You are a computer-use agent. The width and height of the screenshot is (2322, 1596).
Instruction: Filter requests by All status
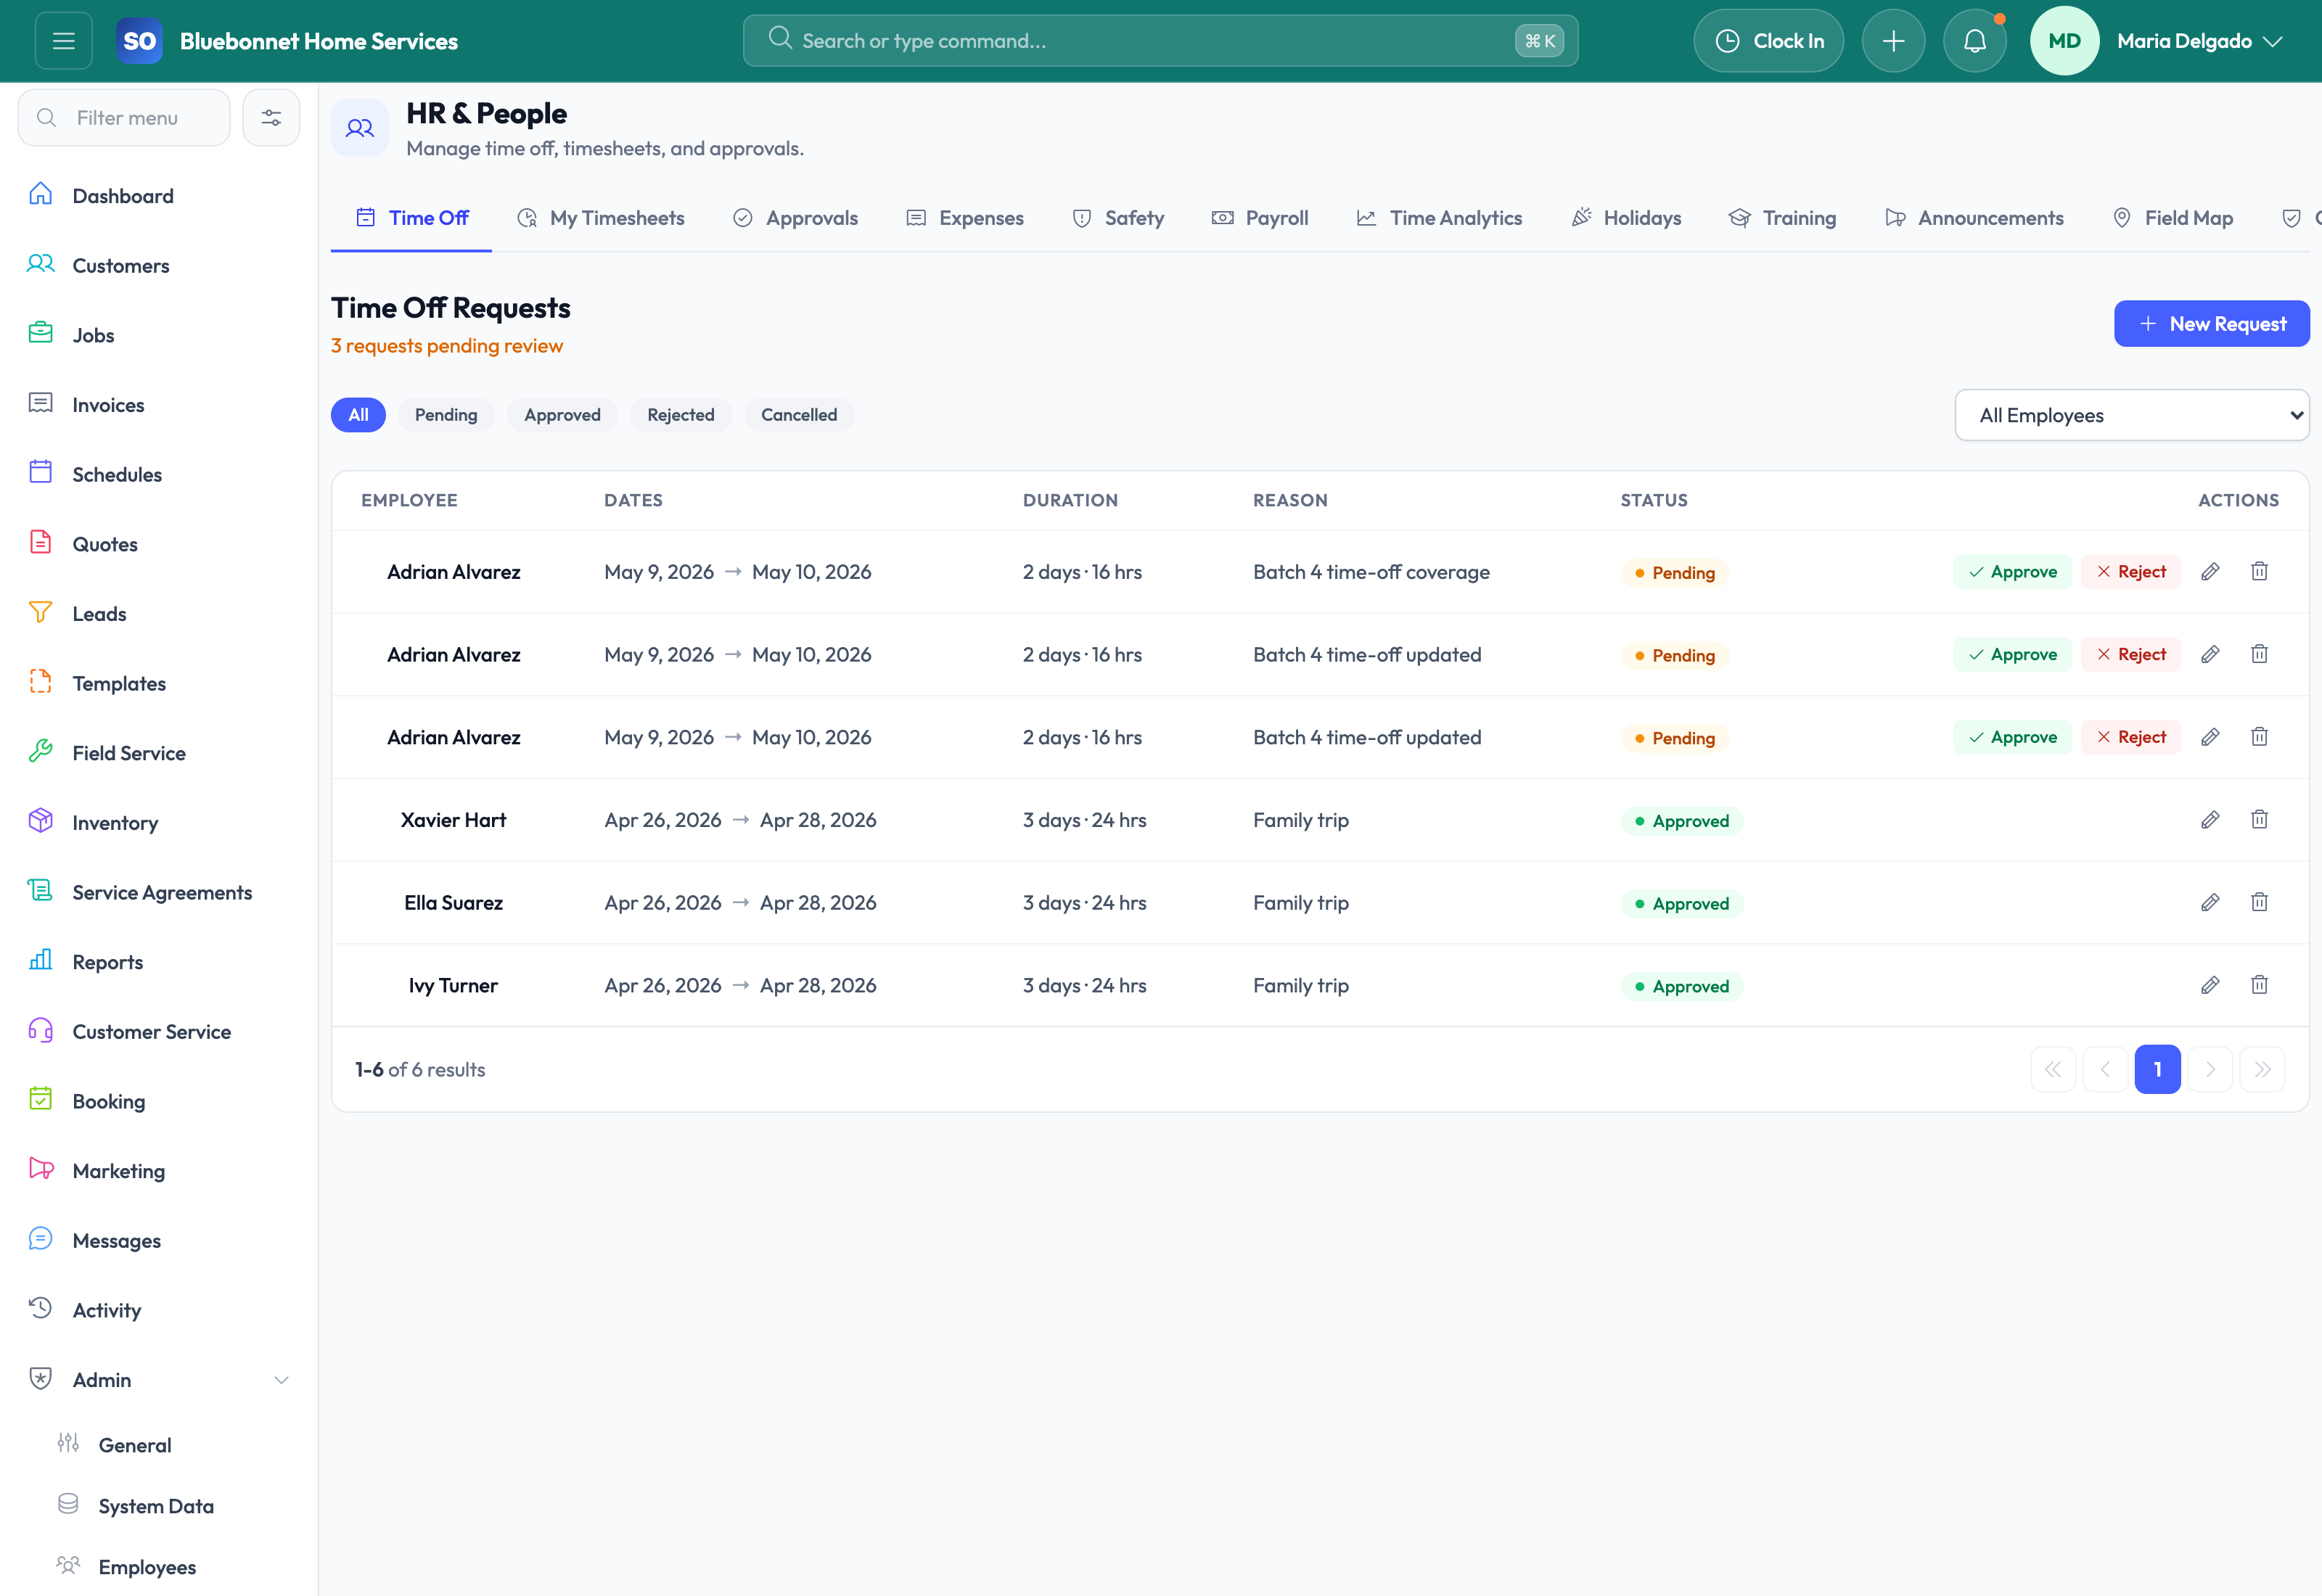point(358,415)
